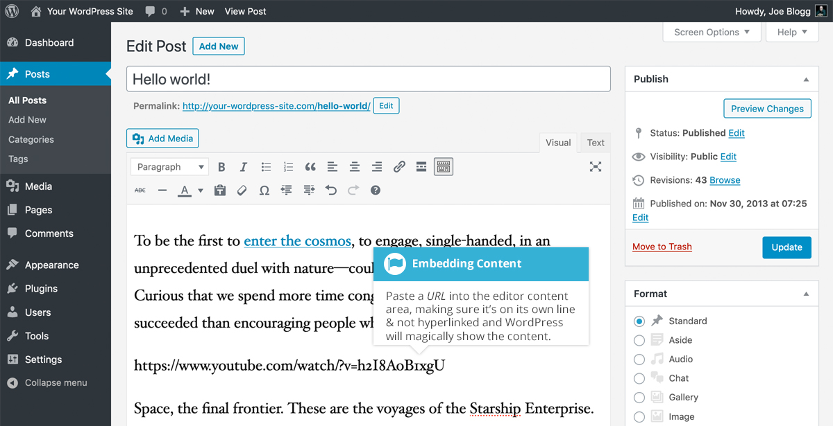Viewport: 833px width, 426px height.
Task: Open Howdy, Joe Blogg user menu
Action: [780, 11]
